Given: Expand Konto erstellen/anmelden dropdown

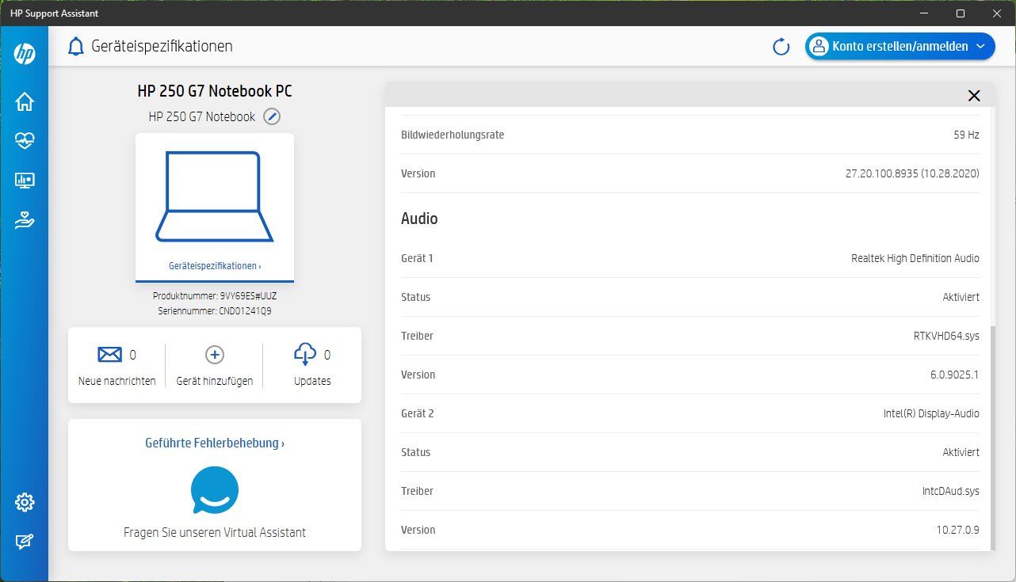Looking at the screenshot, I should click(900, 47).
